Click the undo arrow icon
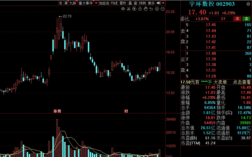The width and height of the screenshot is (252, 157). [151, 9]
